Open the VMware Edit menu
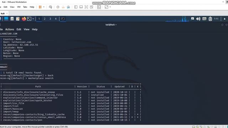This screenshot has width=228, height=128. coord(5,7)
